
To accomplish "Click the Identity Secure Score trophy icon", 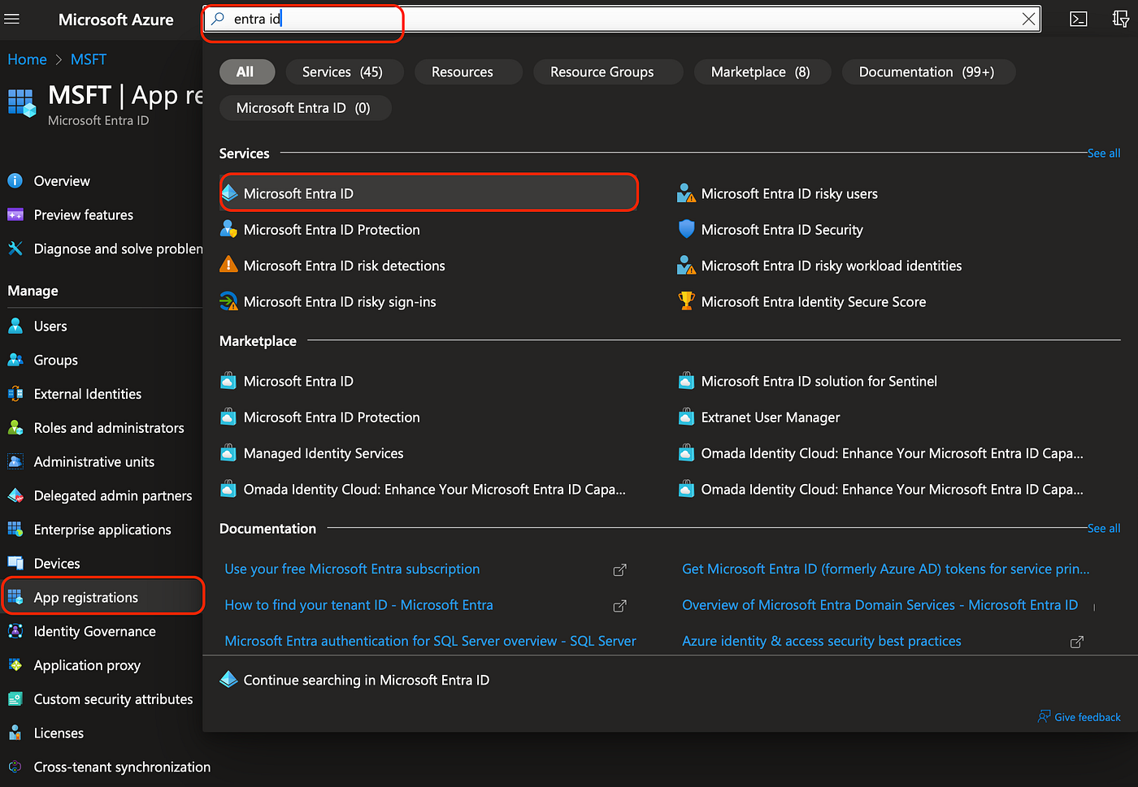I will coord(686,301).
